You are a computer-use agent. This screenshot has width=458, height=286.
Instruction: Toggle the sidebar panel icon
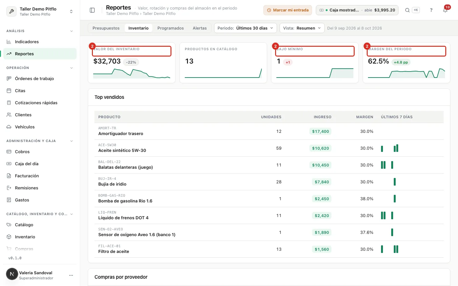click(92, 10)
